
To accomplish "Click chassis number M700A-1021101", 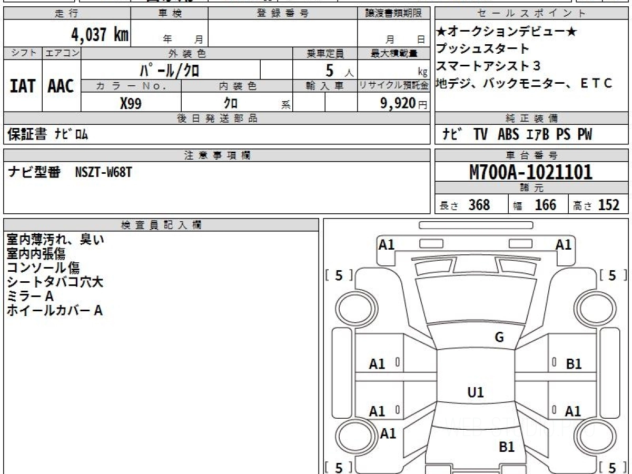I will (531, 172).
